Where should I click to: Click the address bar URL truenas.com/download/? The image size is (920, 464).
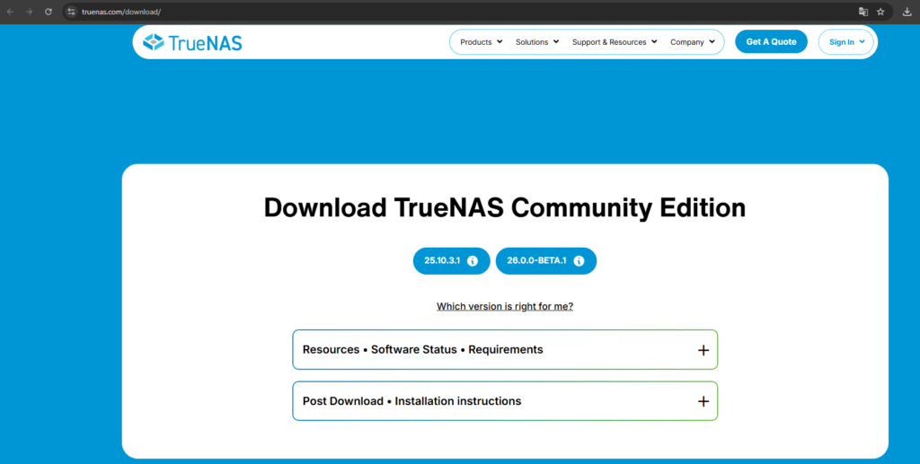coord(121,12)
